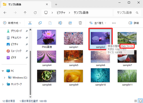
Task: Click the 12 個の項目 status text
Action: coord(9,101)
